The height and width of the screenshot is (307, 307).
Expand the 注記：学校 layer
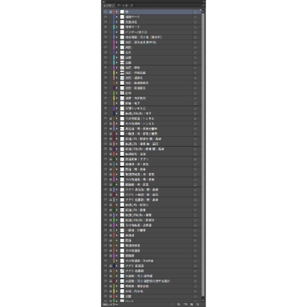point(117,68)
